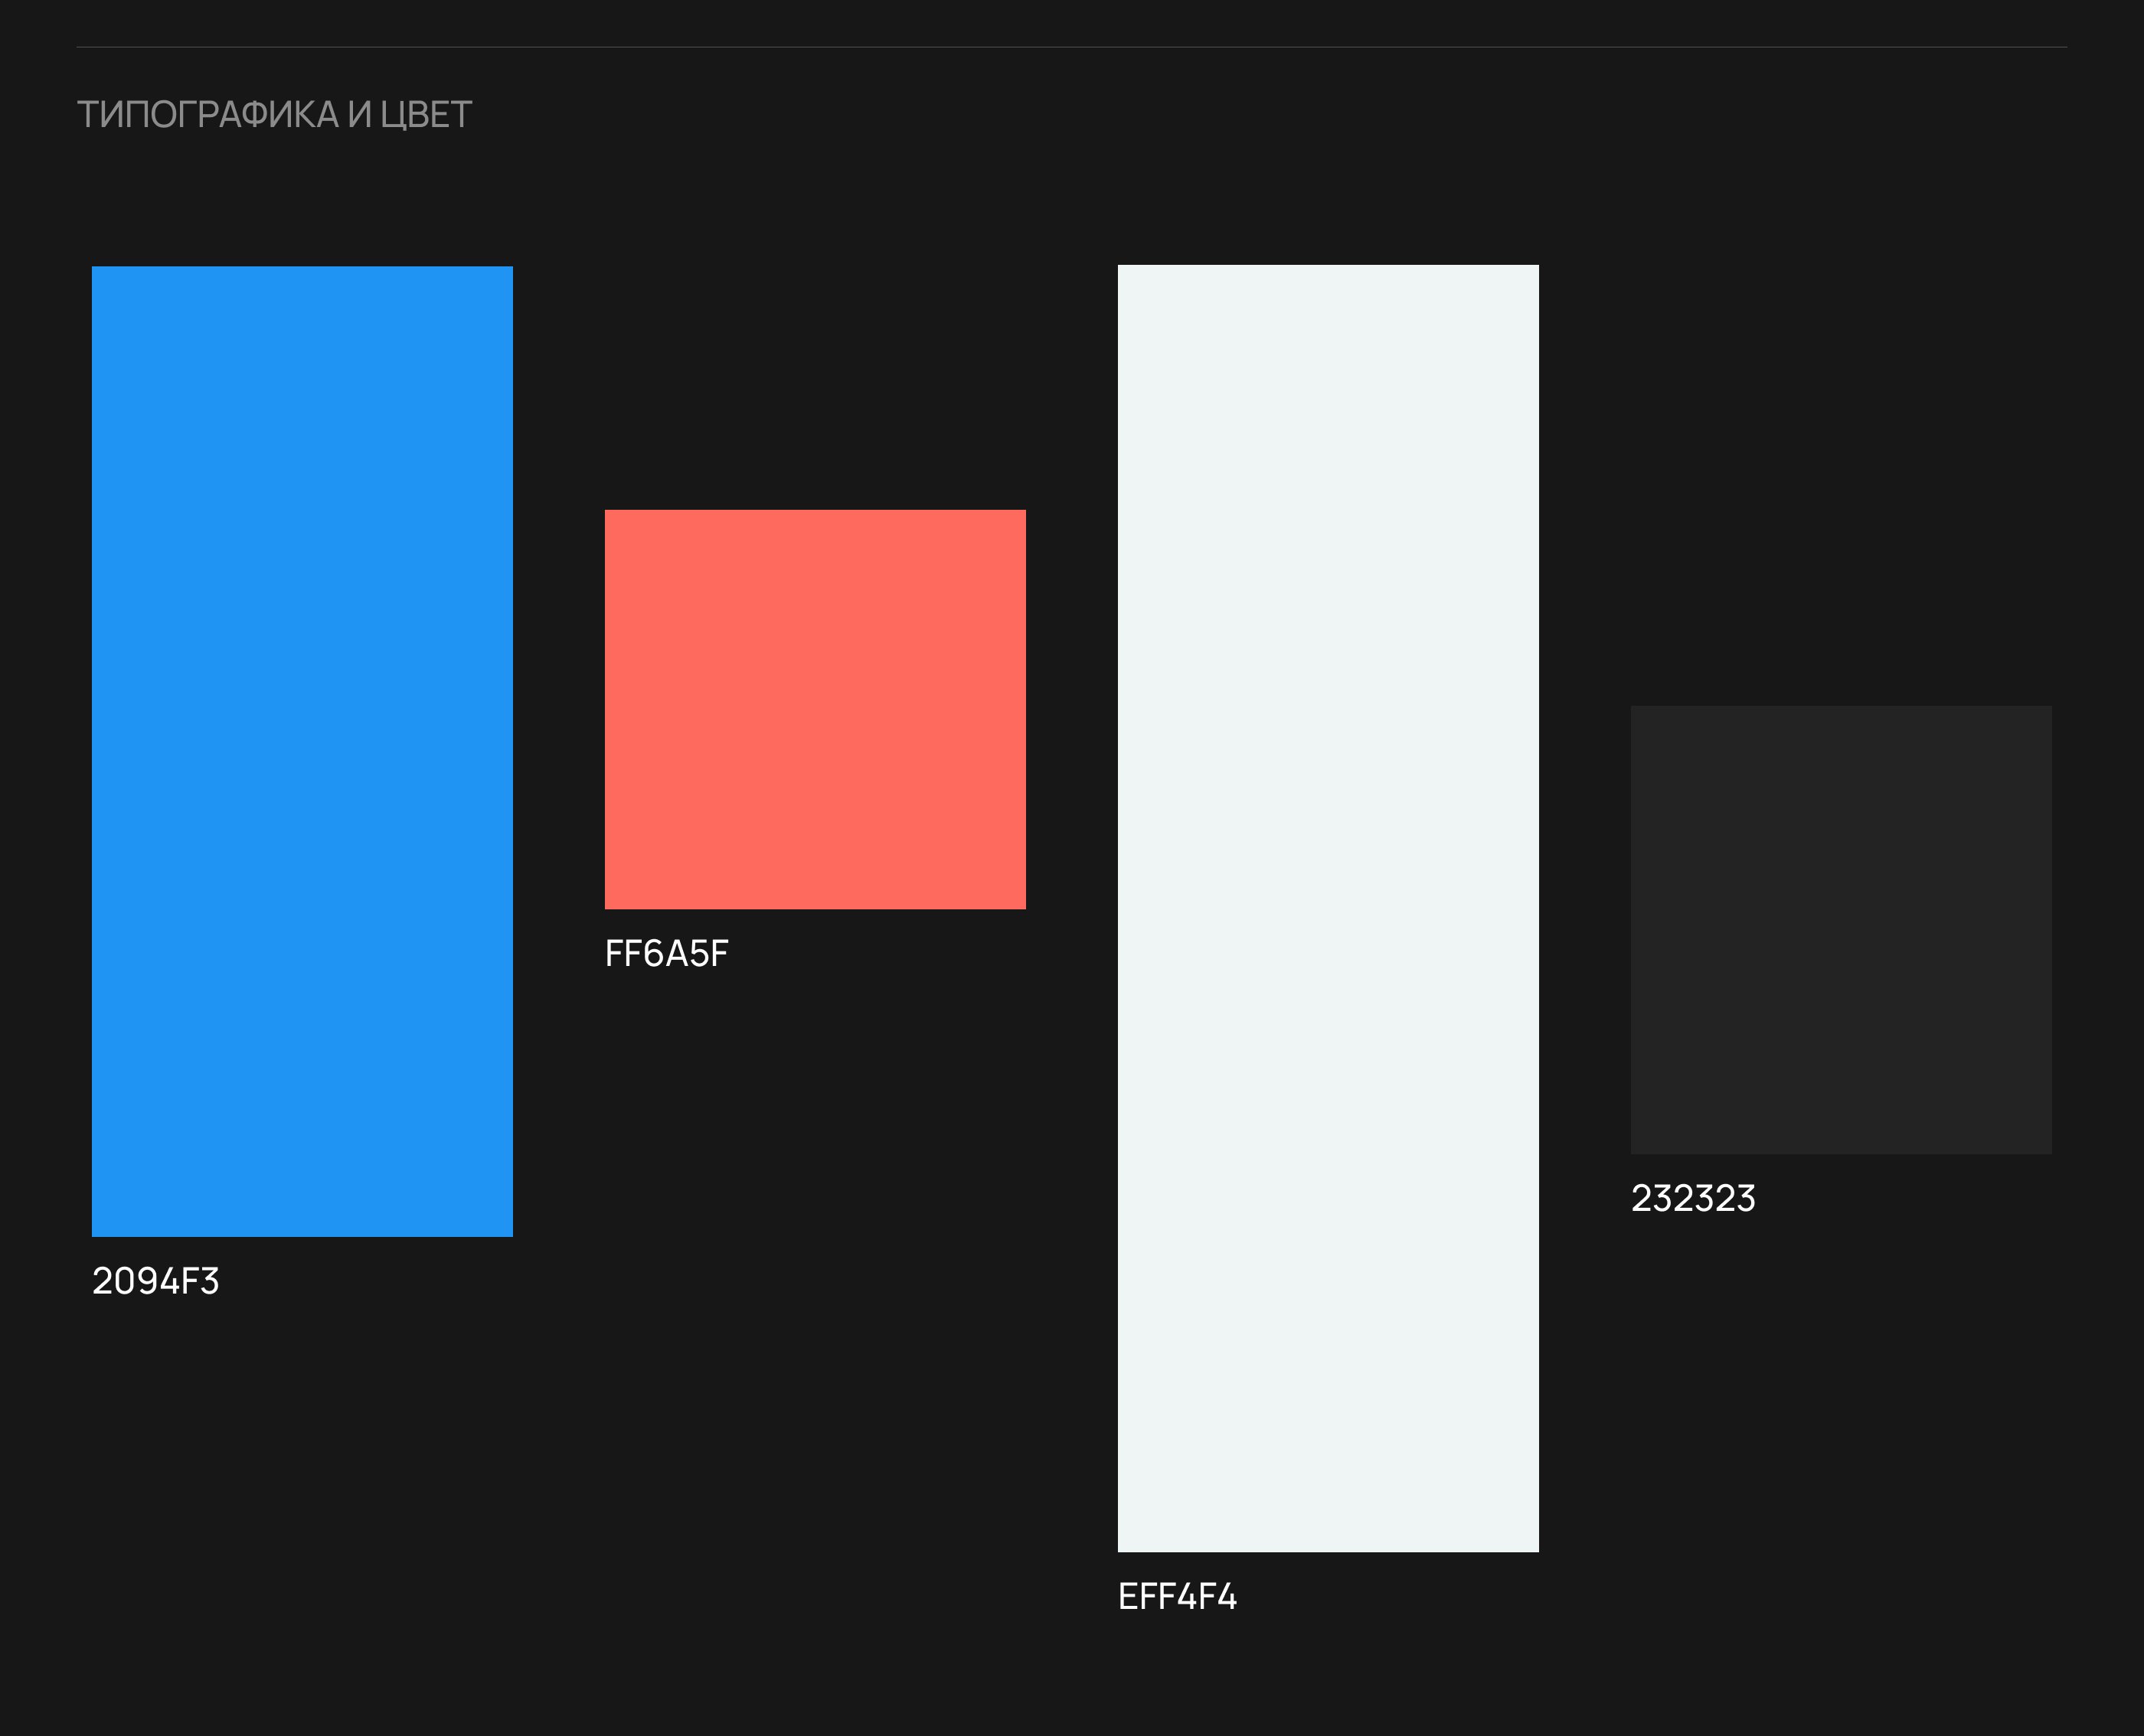Click the word ТИПОГРАФИКА in the heading
This screenshot has height=1736, width=2144.
pyautogui.click(x=207, y=115)
